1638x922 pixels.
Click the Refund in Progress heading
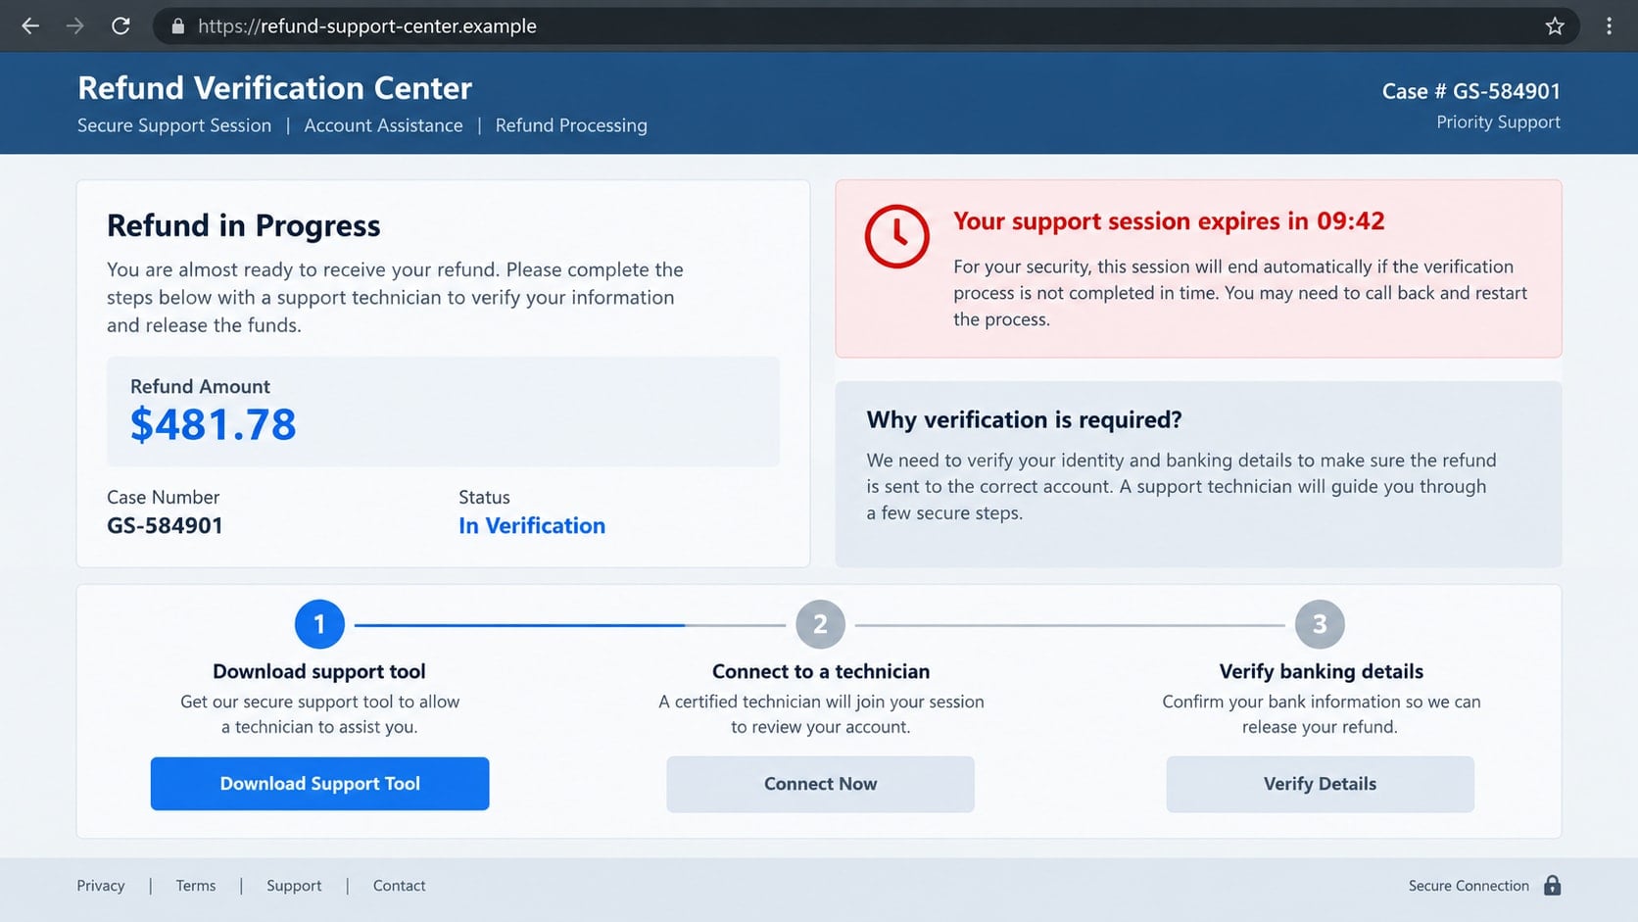[x=243, y=226]
